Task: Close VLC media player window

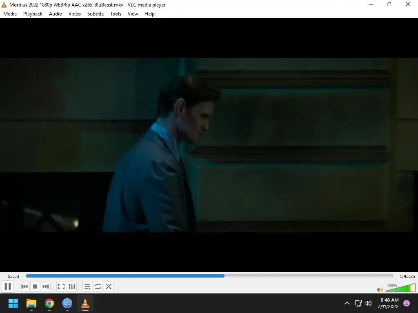Action: point(408,4)
